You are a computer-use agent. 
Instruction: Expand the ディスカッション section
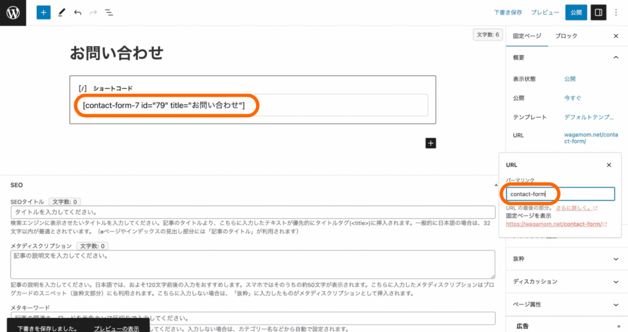click(616, 282)
